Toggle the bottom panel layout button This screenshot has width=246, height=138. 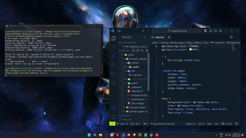211,31
